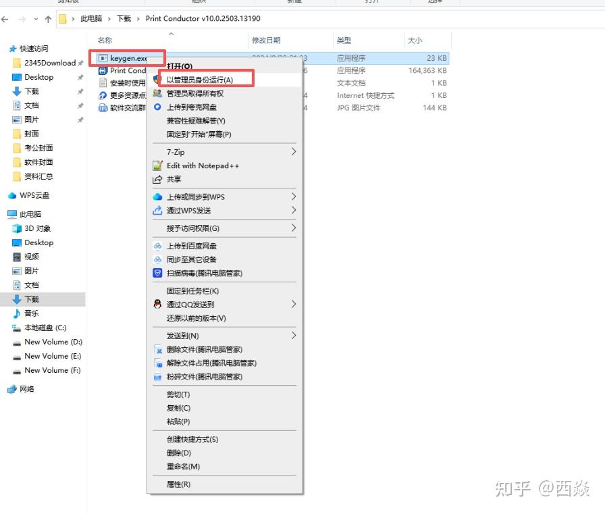Open 封面 folder in sidebar

[32, 134]
